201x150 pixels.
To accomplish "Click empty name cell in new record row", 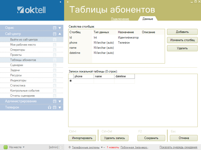I will 104,81.
